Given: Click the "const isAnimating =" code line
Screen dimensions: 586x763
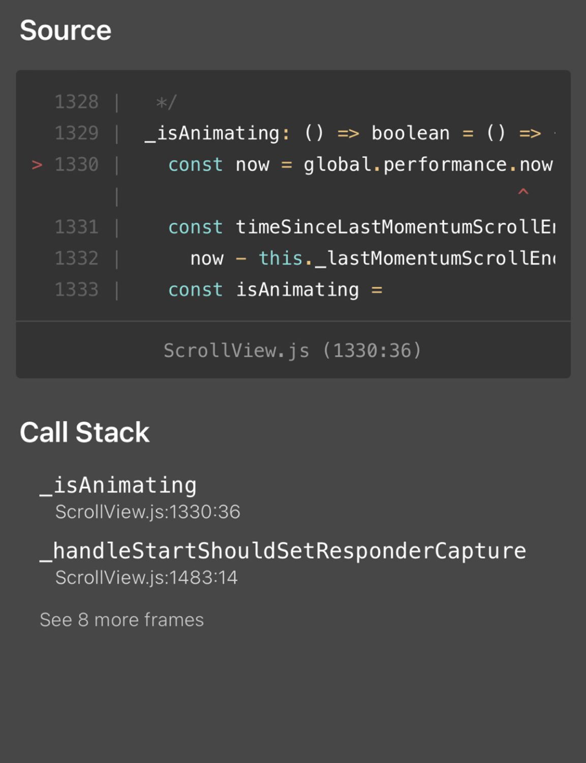Looking at the screenshot, I should 275,290.
